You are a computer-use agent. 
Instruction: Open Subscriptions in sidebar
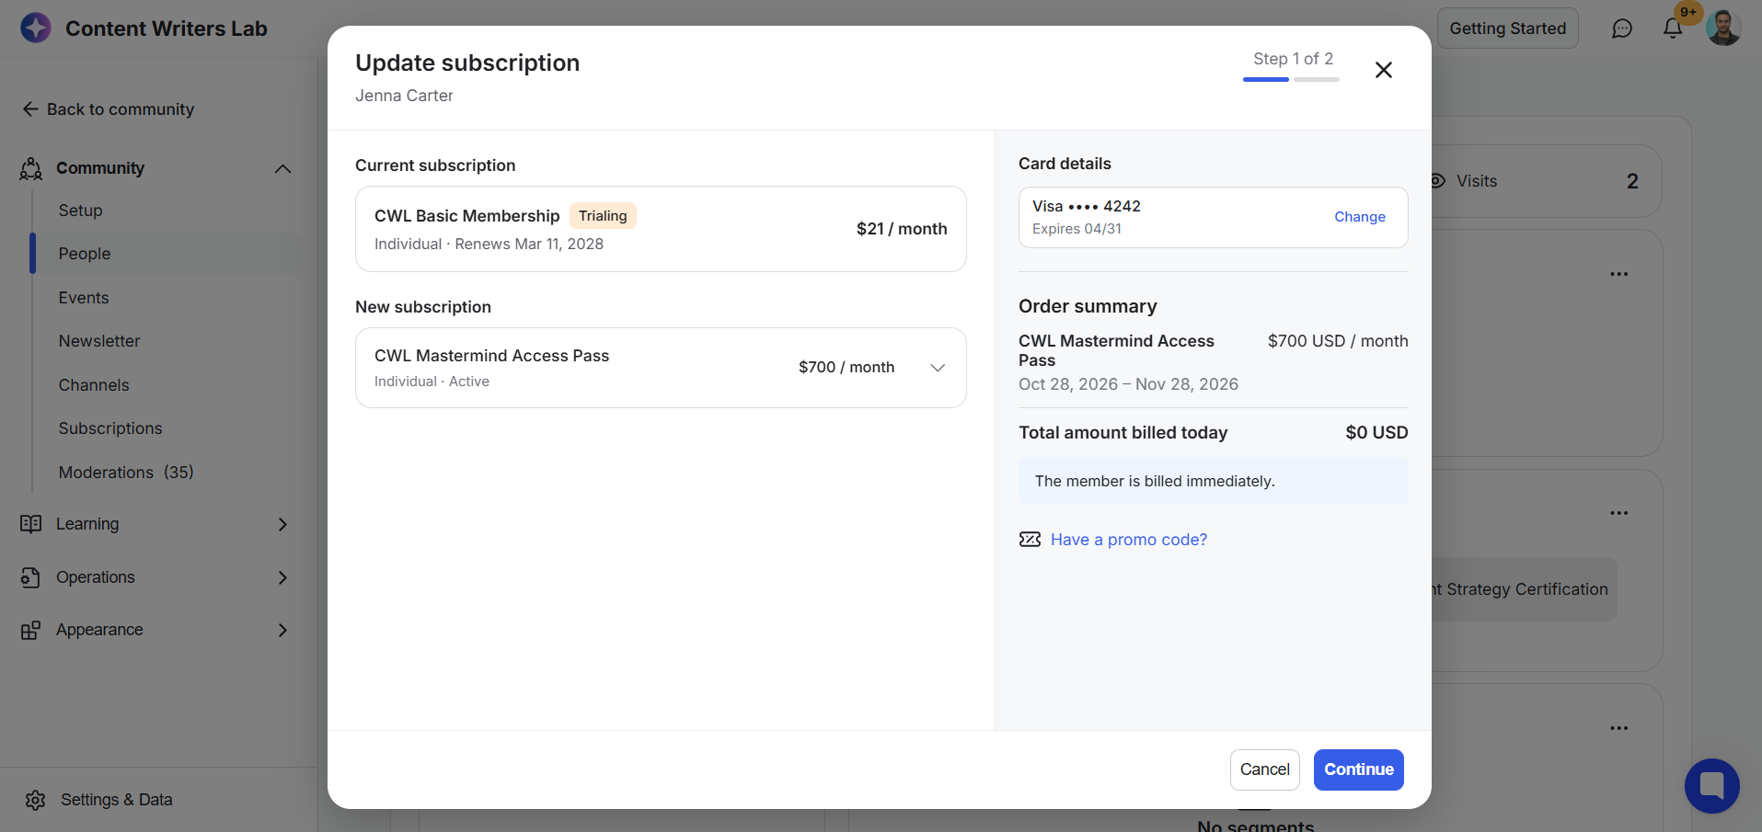(x=110, y=428)
